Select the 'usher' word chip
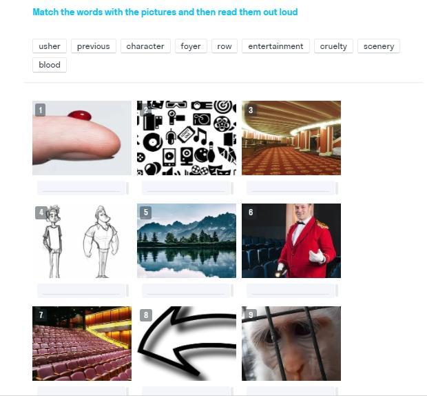This screenshot has height=396, width=427. point(50,46)
